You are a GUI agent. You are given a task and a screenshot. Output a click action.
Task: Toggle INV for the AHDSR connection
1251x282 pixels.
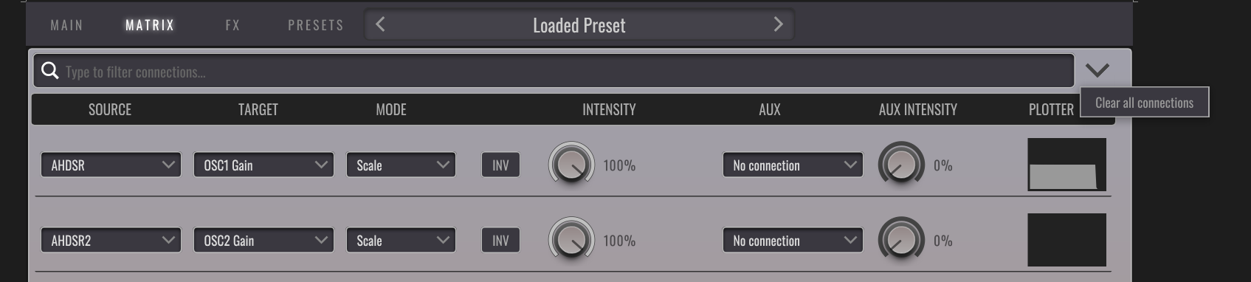500,165
